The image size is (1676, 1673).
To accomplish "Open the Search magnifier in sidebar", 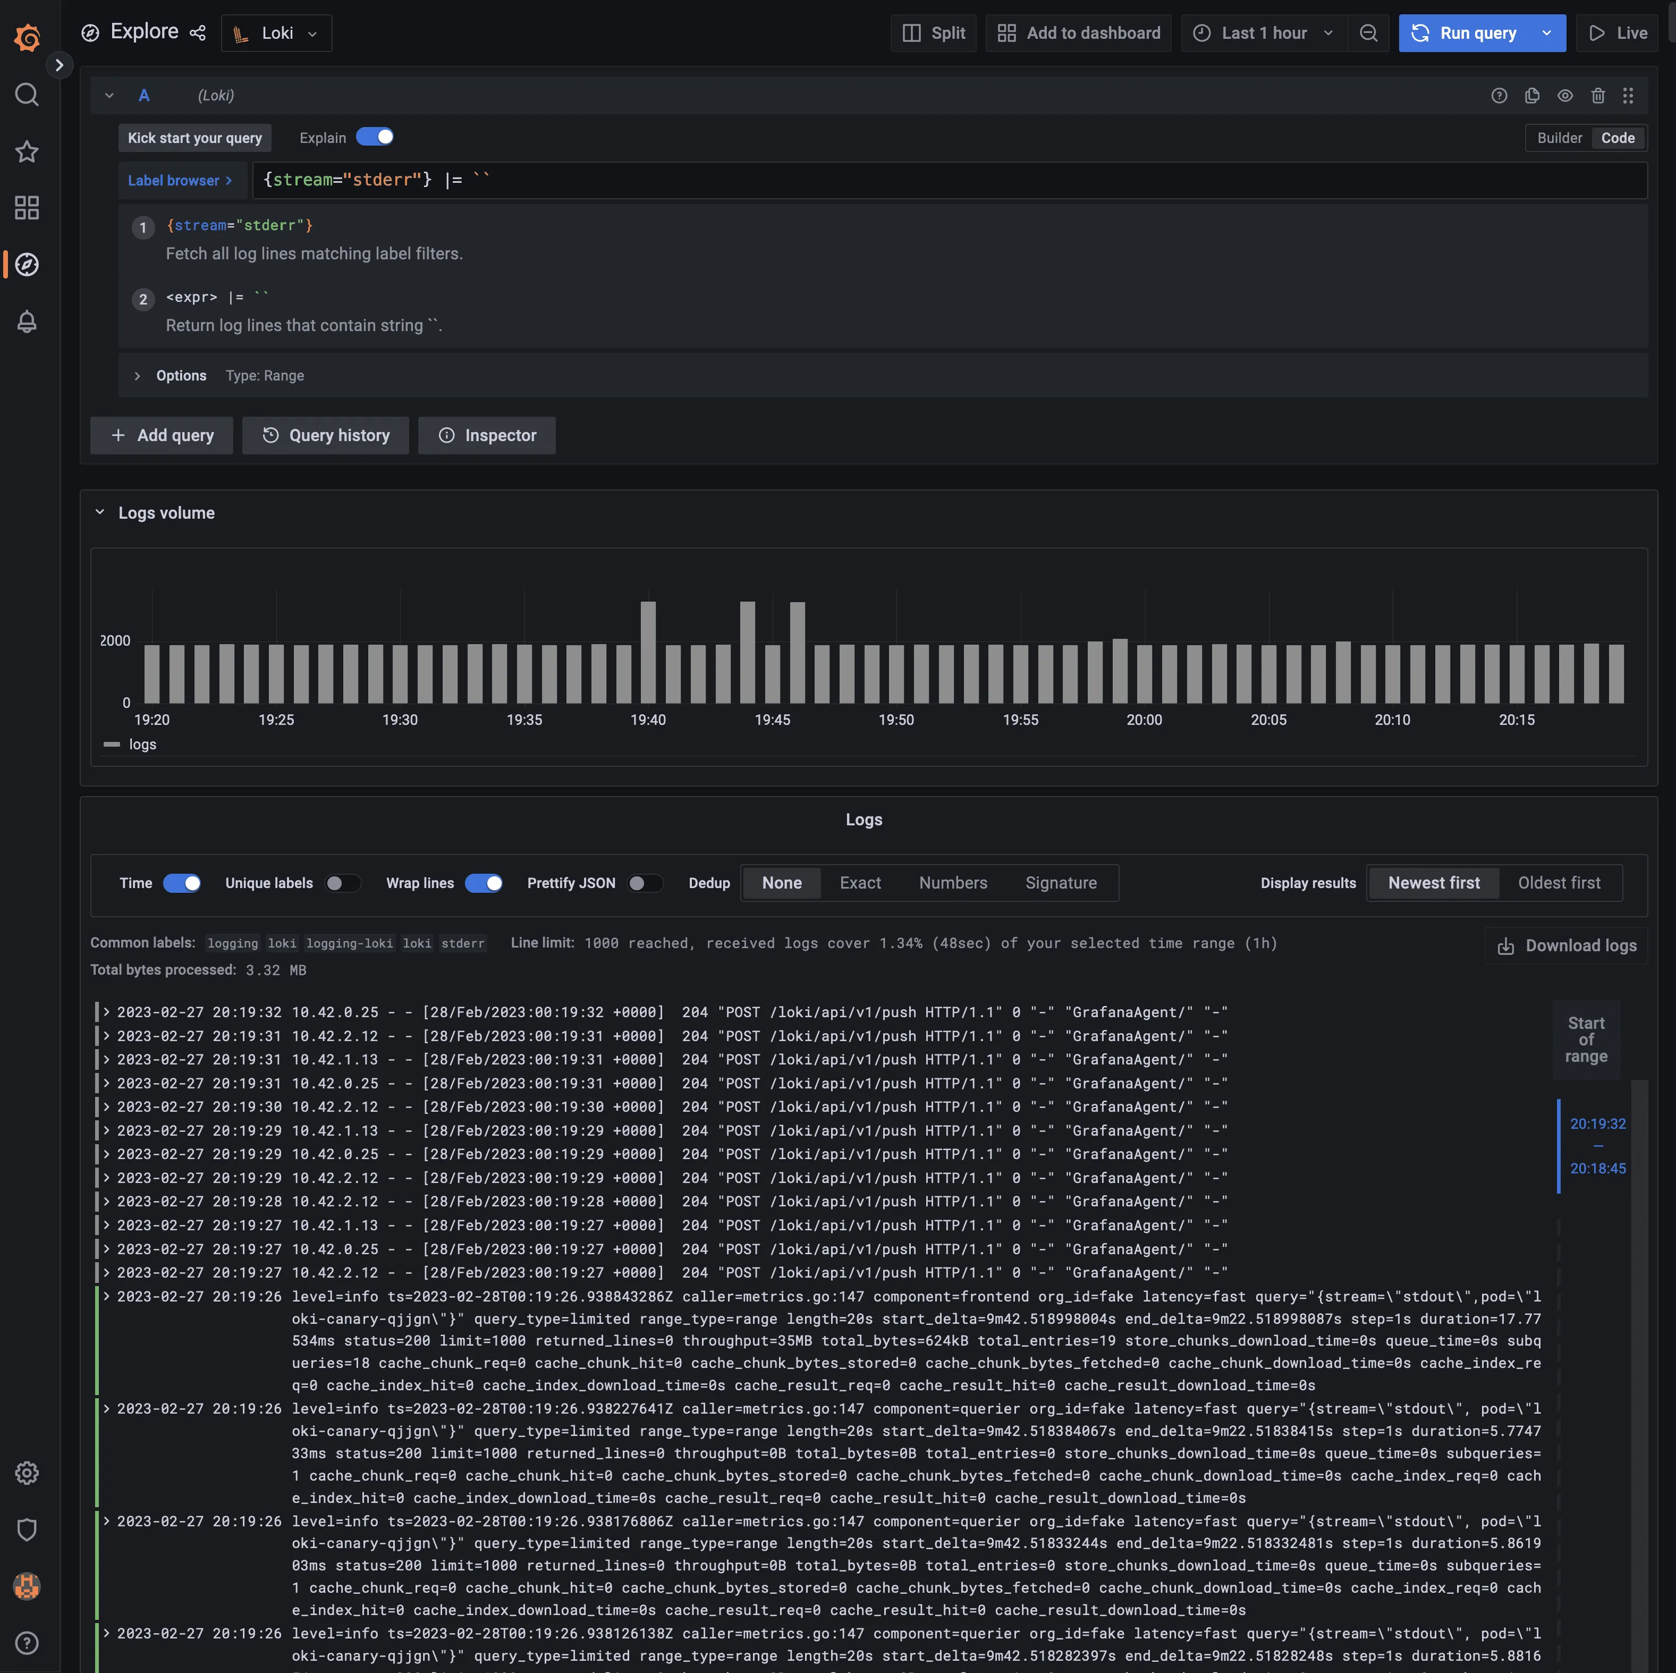I will tap(27, 95).
